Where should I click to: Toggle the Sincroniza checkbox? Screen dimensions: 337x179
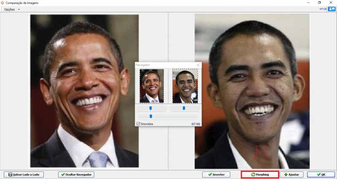coord(138,124)
